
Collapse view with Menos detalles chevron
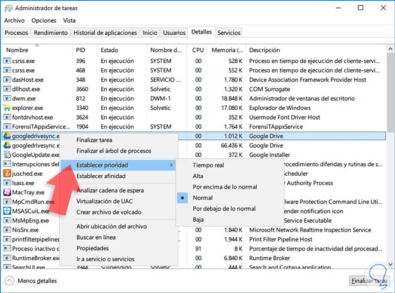(x=10, y=280)
